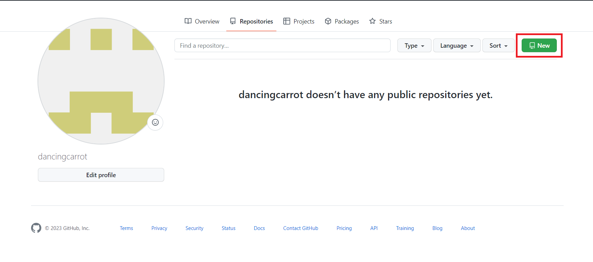Click the set status smiley icon
Image resolution: width=593 pixels, height=262 pixels.
155,122
